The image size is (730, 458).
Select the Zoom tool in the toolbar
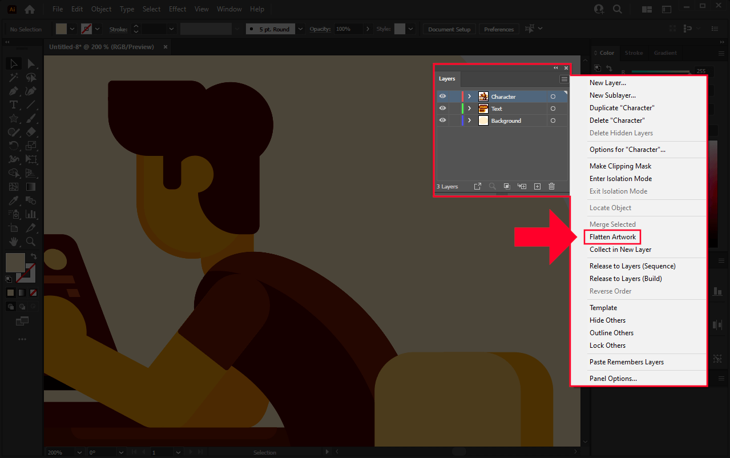click(31, 242)
